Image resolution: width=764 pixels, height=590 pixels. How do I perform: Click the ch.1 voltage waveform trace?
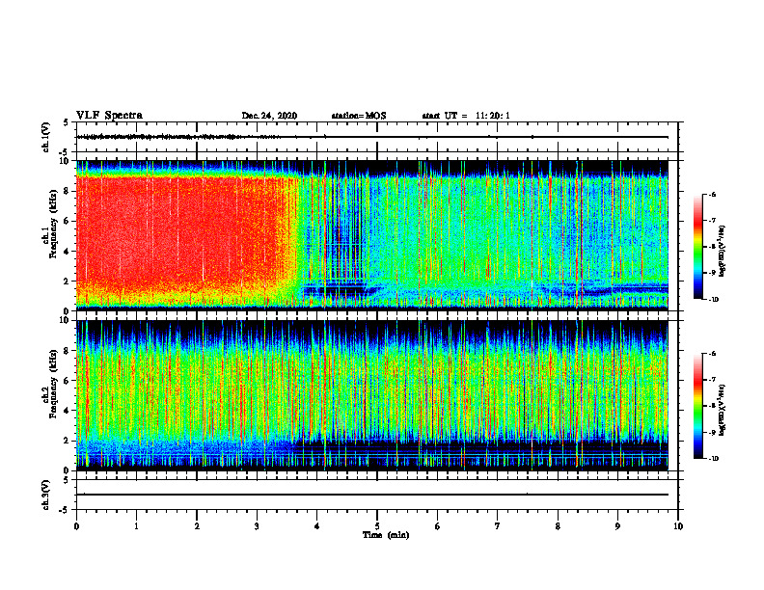(372, 137)
